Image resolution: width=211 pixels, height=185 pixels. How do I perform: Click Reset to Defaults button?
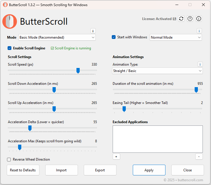coord(23,170)
